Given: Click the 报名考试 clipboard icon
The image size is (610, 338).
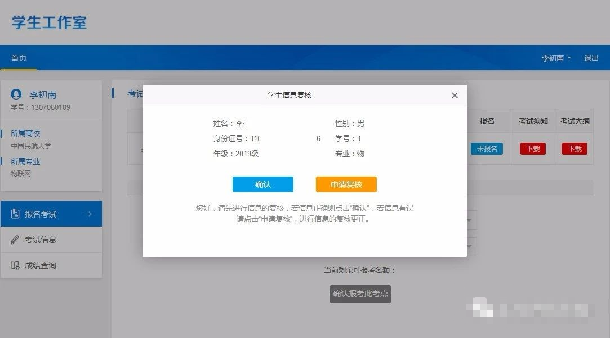Looking at the screenshot, I should point(15,214).
